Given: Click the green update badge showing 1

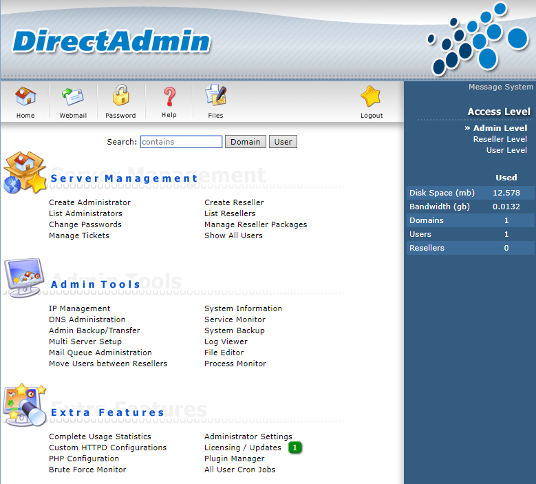Looking at the screenshot, I should coord(294,448).
